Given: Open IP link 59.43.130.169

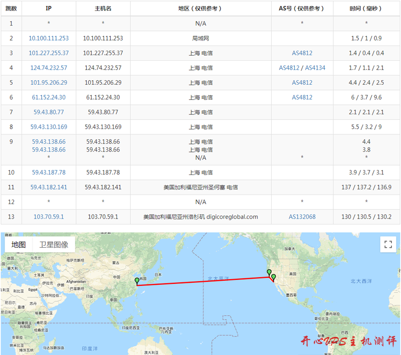Looking at the screenshot, I should point(49,127).
